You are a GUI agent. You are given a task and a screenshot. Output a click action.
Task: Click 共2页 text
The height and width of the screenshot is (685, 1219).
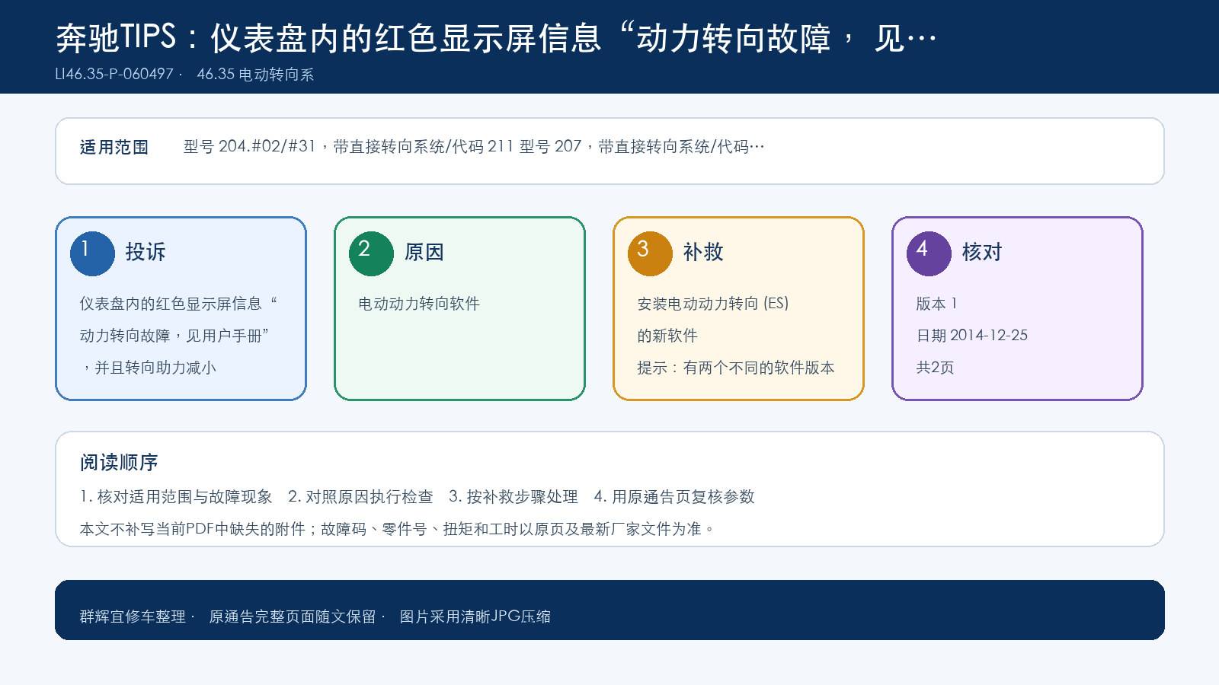(x=935, y=368)
